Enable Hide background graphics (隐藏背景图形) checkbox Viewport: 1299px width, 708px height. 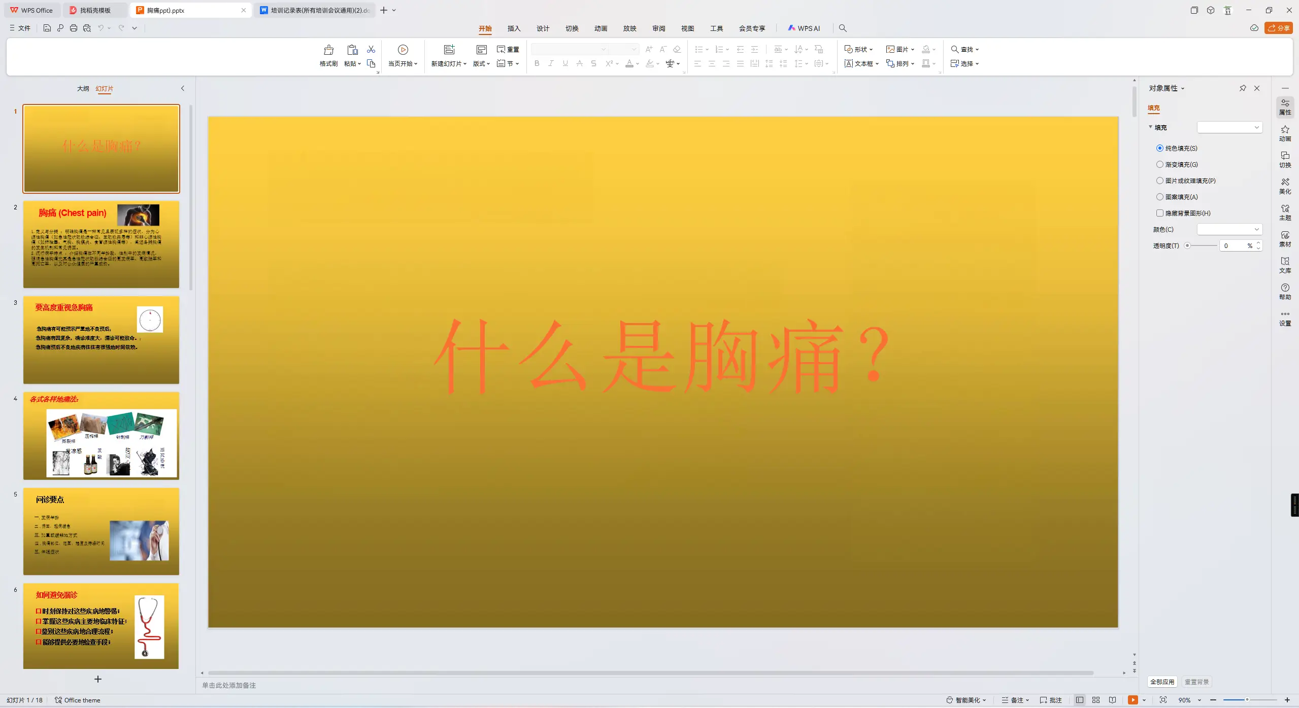pos(1159,213)
